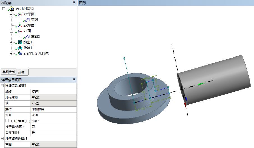254x148 pixels.
Task: Click the 旋转1 revolve feature icon
Action: coord(20,48)
